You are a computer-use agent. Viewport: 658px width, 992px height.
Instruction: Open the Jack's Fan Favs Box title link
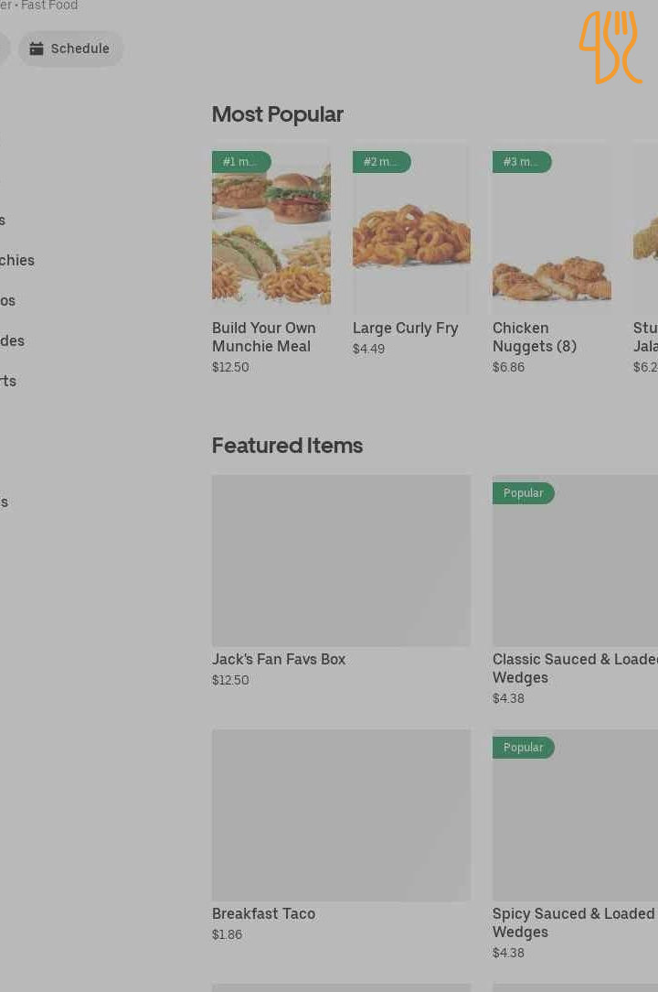[279, 660]
